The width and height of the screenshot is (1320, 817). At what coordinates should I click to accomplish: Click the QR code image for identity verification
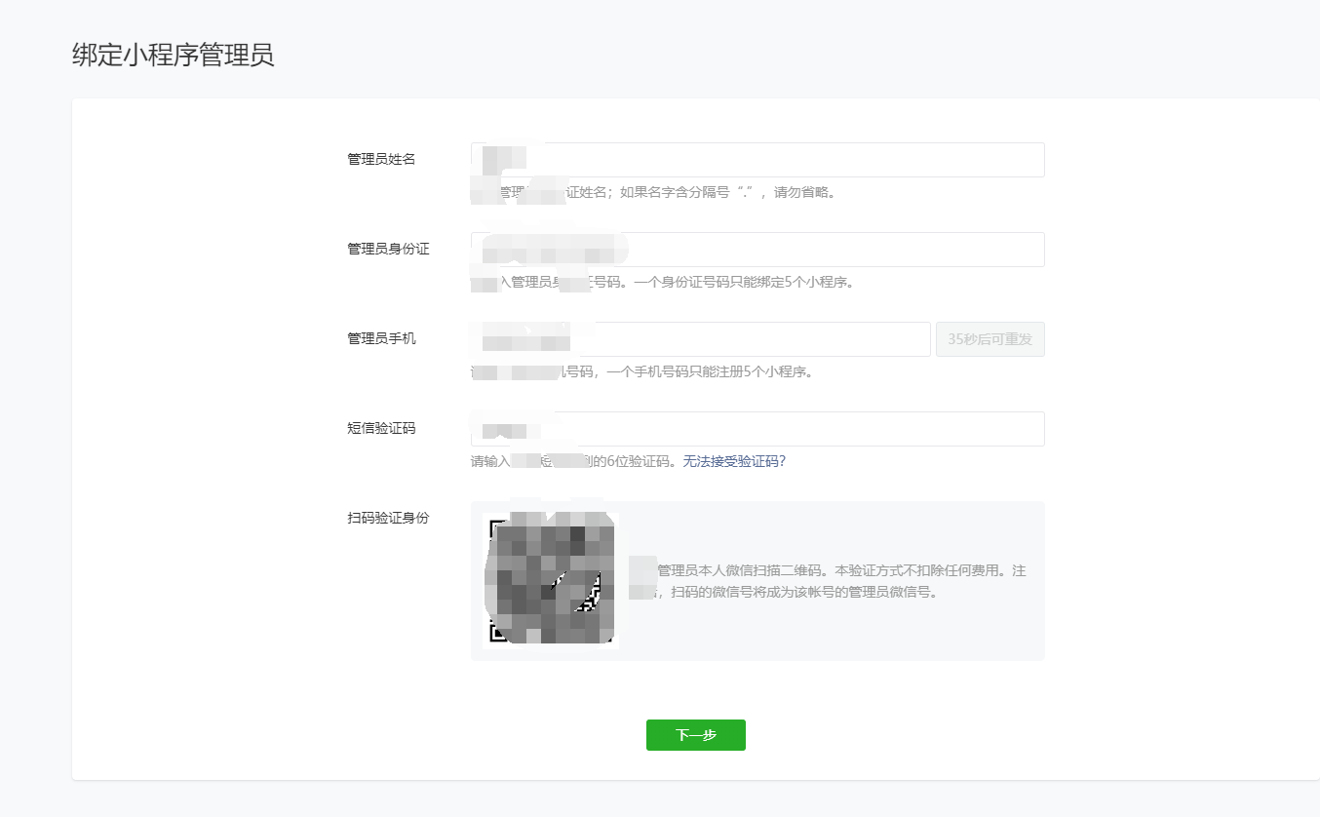pyautogui.click(x=551, y=581)
